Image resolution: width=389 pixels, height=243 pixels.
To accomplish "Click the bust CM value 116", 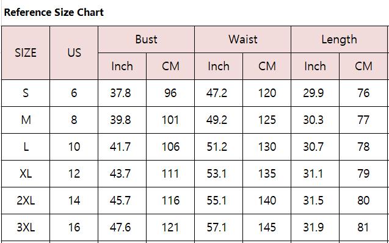I will coord(170,200).
